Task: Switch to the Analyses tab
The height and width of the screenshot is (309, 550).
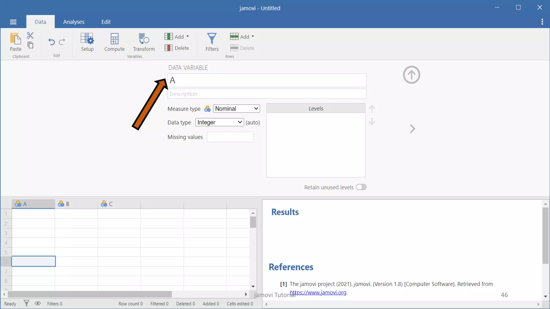Action: (74, 22)
